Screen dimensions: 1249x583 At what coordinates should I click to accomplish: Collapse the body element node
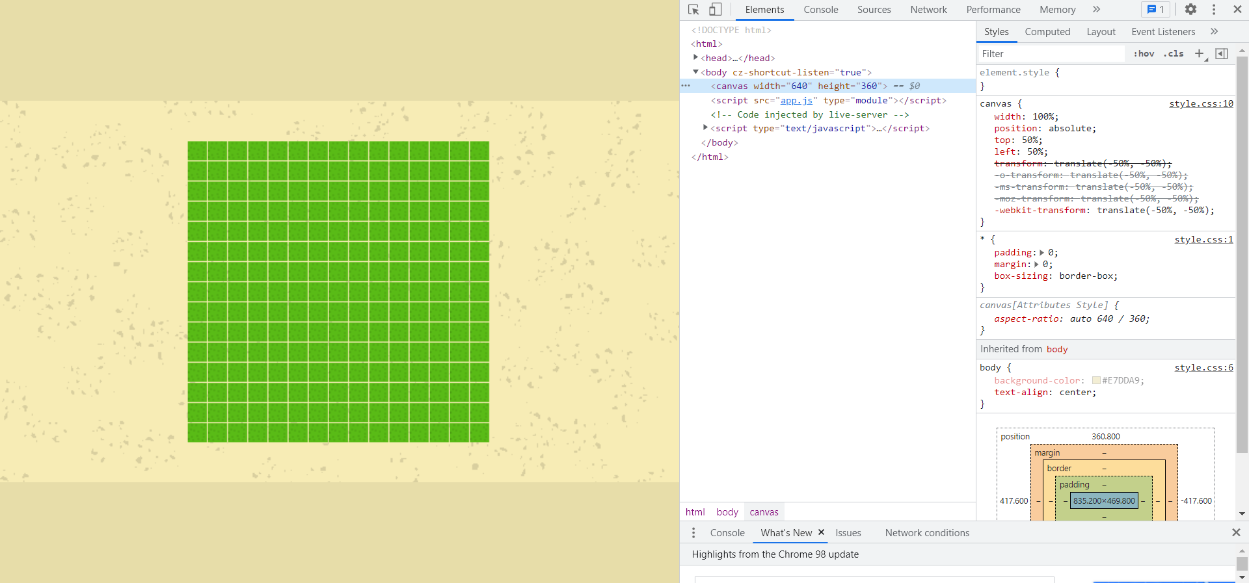point(696,72)
